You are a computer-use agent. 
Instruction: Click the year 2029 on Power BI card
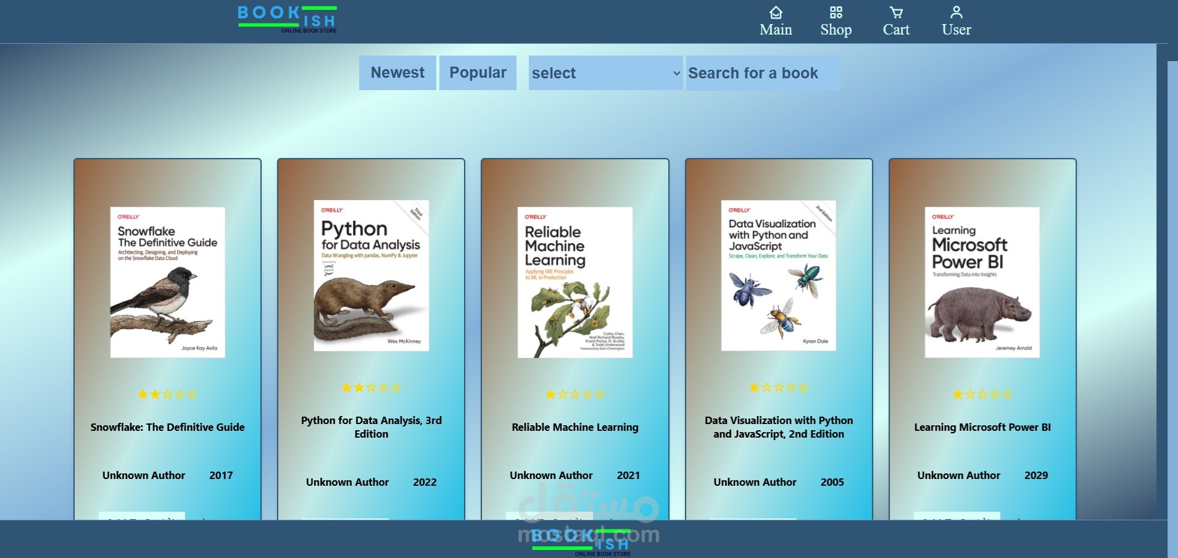1036,475
